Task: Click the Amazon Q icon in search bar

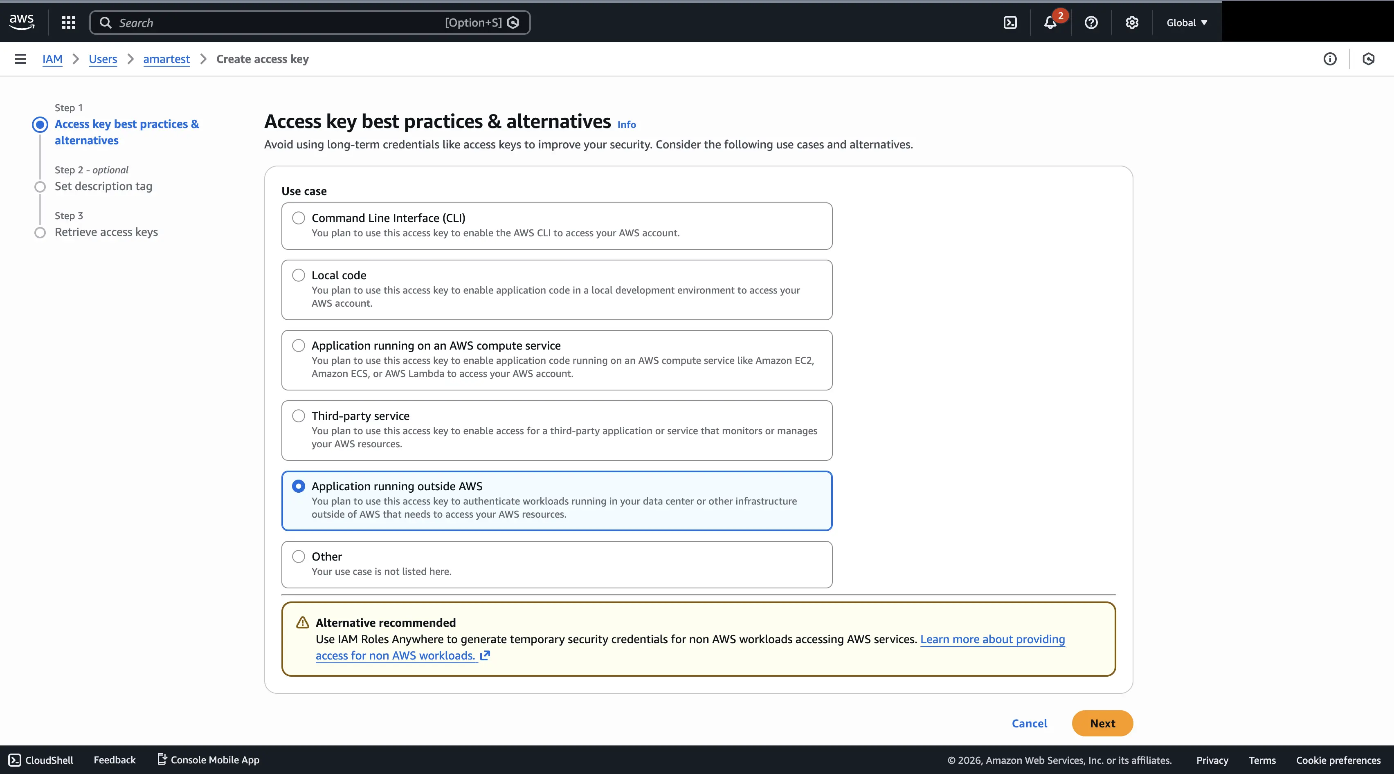Action: (x=514, y=23)
